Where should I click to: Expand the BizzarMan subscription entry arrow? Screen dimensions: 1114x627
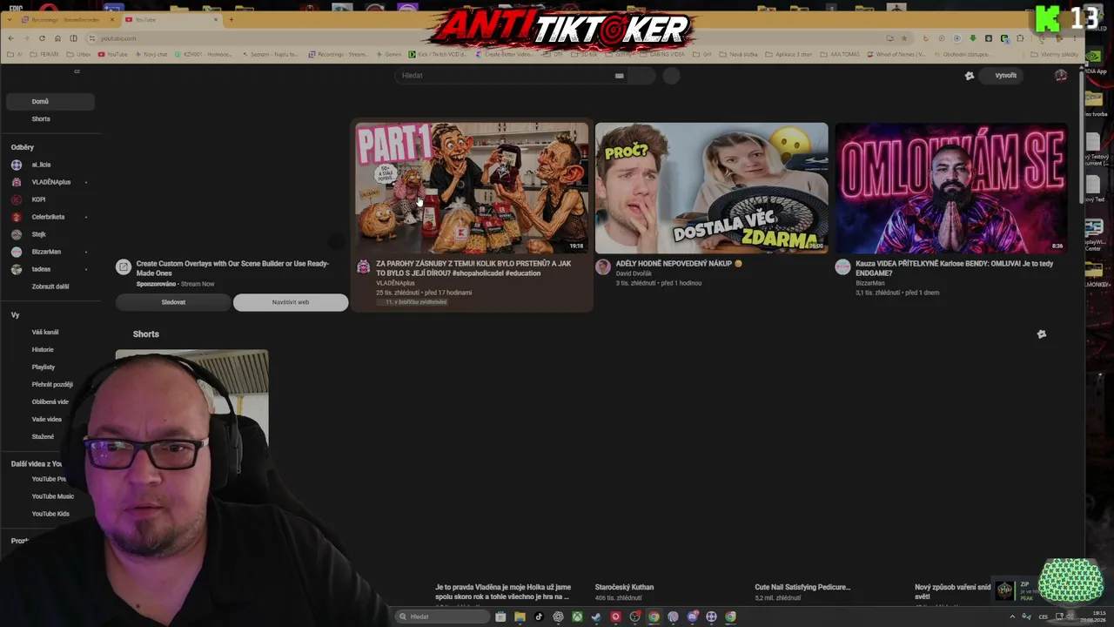(x=85, y=252)
